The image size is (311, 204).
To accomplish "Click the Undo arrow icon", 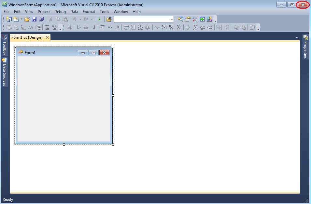I will 75,19.
